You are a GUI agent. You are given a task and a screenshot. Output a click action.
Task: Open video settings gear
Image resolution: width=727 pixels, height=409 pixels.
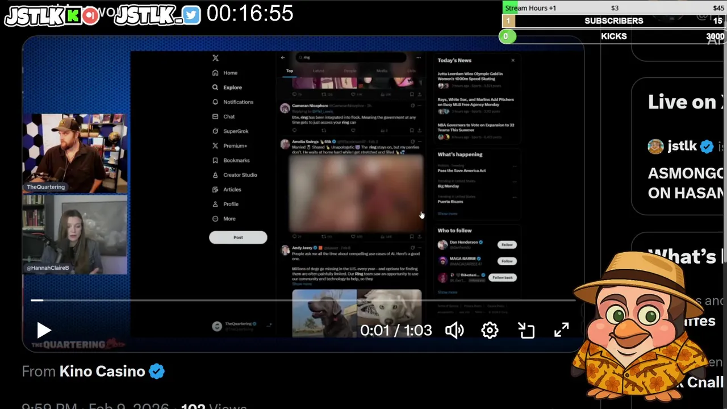click(490, 330)
